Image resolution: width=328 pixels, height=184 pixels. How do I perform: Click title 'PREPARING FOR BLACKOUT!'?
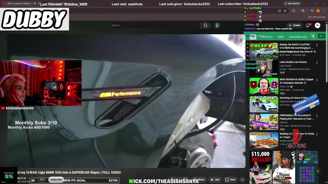(295, 116)
